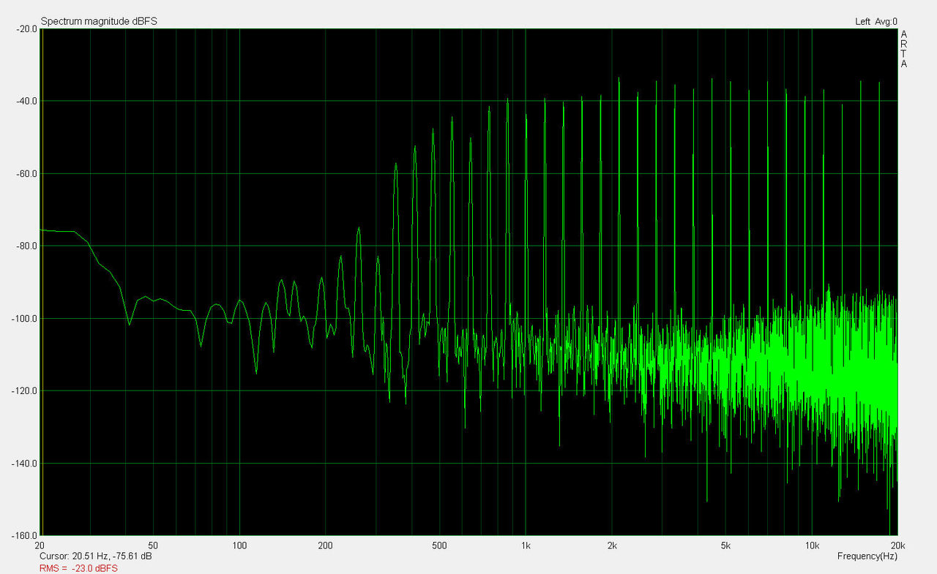Select the 200 Hz frequency tick label

click(x=326, y=545)
